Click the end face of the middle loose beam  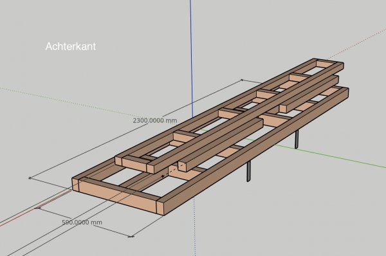[x=183, y=167]
